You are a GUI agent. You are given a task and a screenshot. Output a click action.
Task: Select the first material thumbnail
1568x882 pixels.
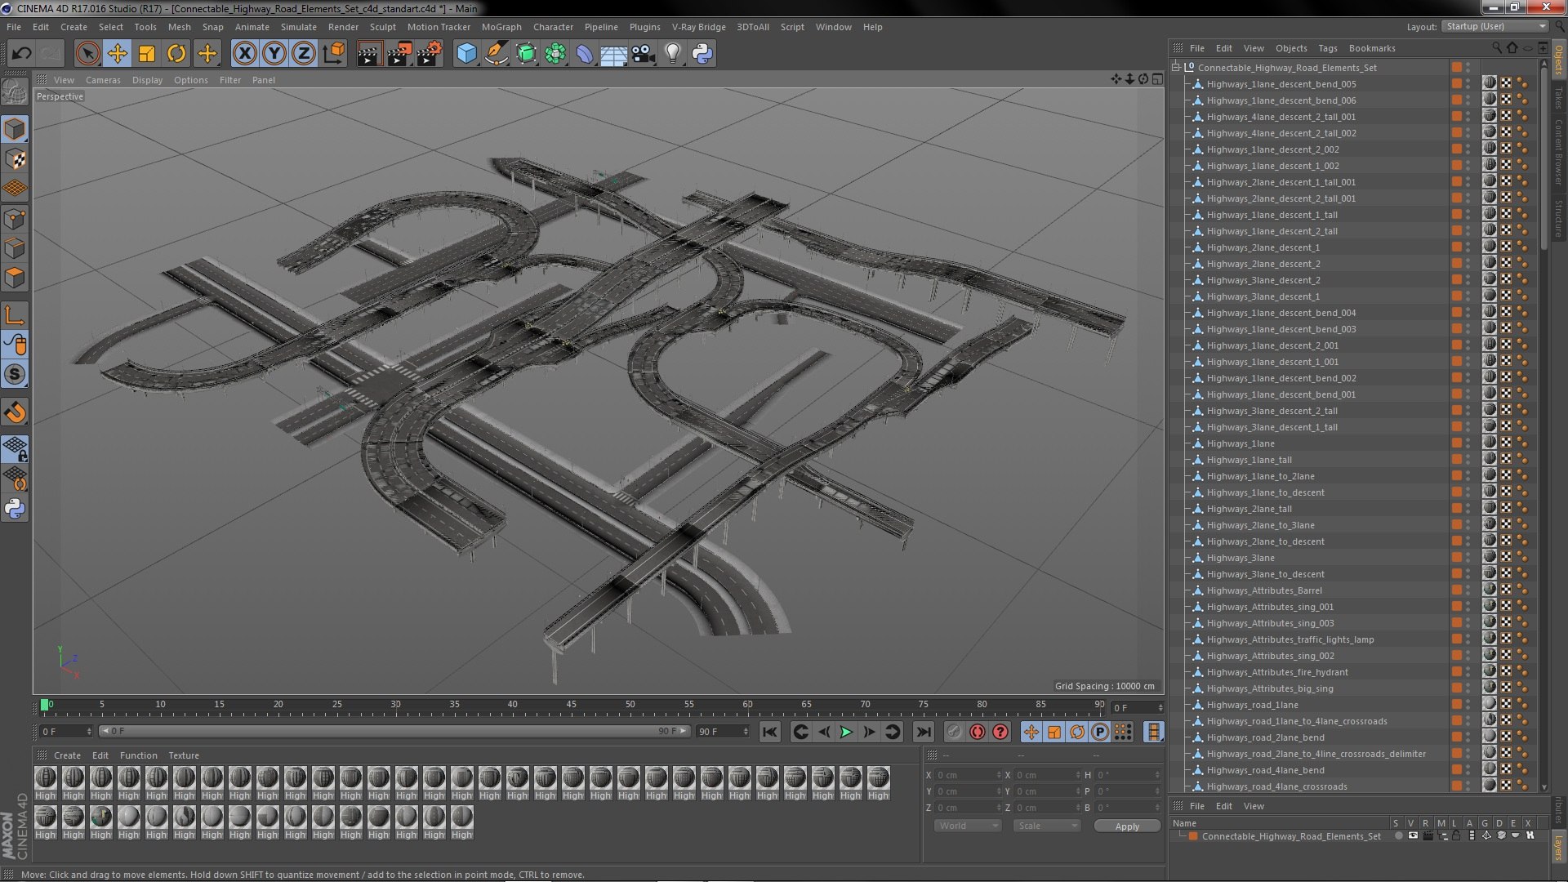pyautogui.click(x=46, y=778)
